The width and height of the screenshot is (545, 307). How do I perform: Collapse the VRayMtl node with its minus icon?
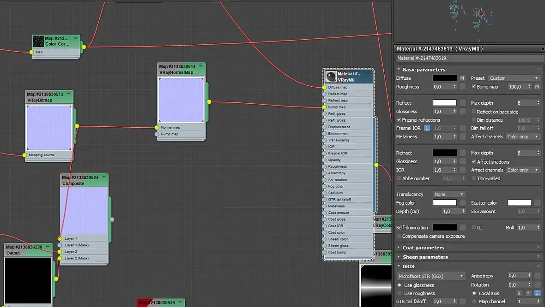click(368, 74)
